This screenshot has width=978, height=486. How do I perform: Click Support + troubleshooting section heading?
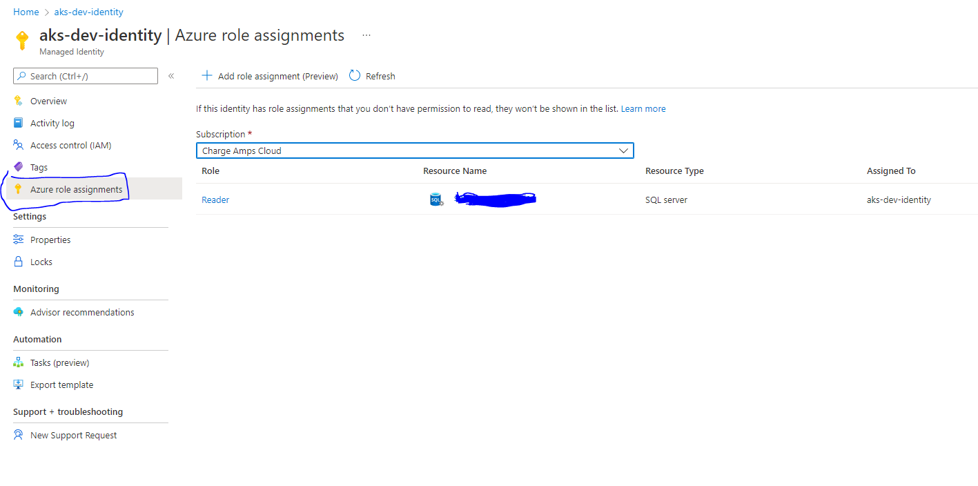click(68, 411)
